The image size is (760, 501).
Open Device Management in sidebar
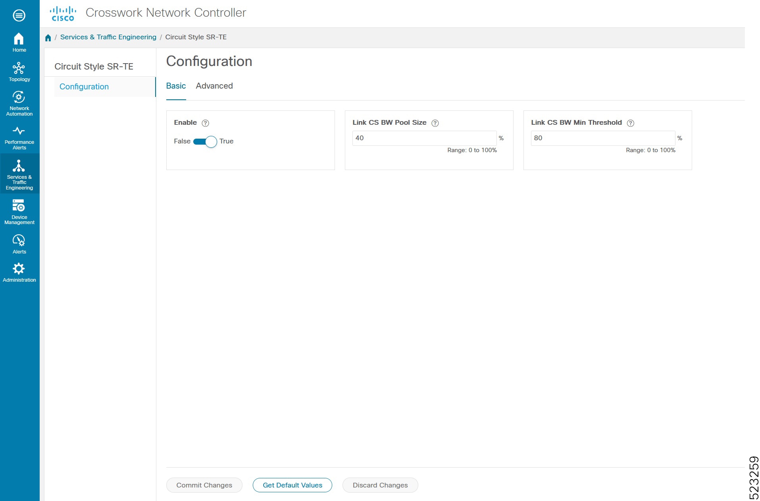click(19, 212)
